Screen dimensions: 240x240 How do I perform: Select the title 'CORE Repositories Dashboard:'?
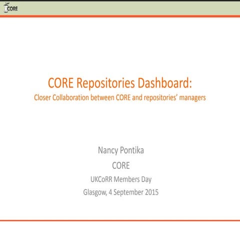[120, 83]
